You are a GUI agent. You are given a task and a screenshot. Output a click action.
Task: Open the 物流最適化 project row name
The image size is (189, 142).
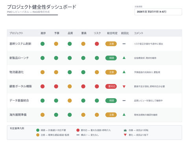point(17,72)
